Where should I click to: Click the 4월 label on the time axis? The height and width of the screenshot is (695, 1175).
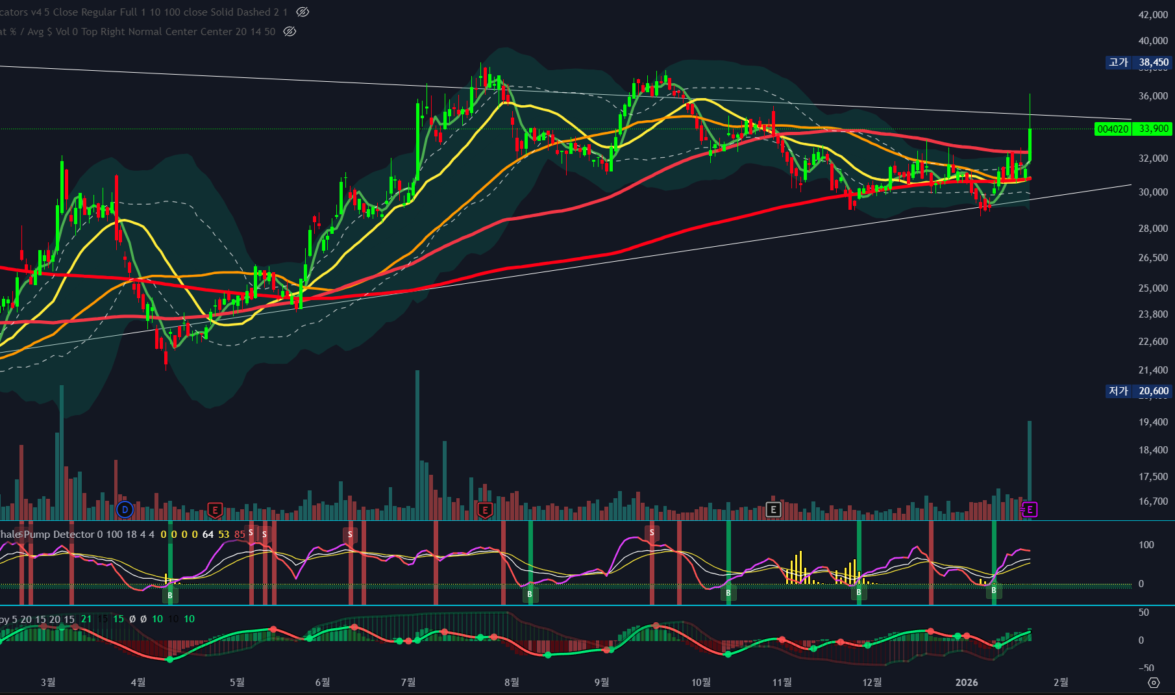coord(138,682)
